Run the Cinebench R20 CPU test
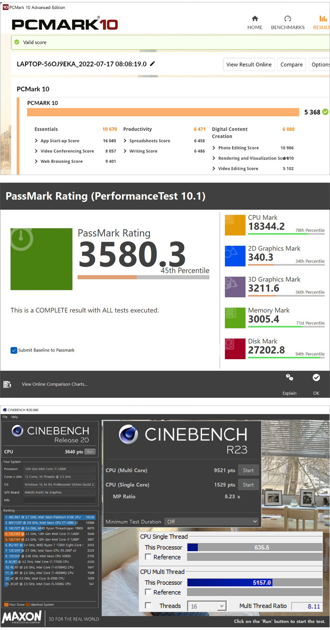This screenshot has height=630, width=330. (x=90, y=452)
